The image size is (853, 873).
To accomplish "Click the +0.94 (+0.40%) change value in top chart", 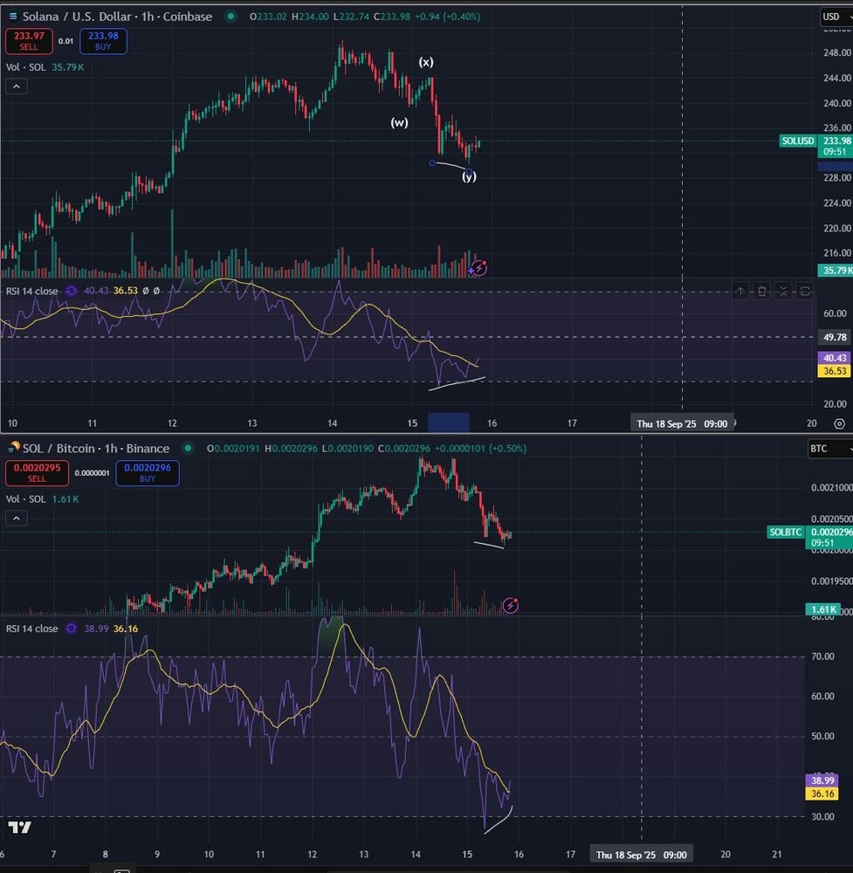I will (x=448, y=17).
